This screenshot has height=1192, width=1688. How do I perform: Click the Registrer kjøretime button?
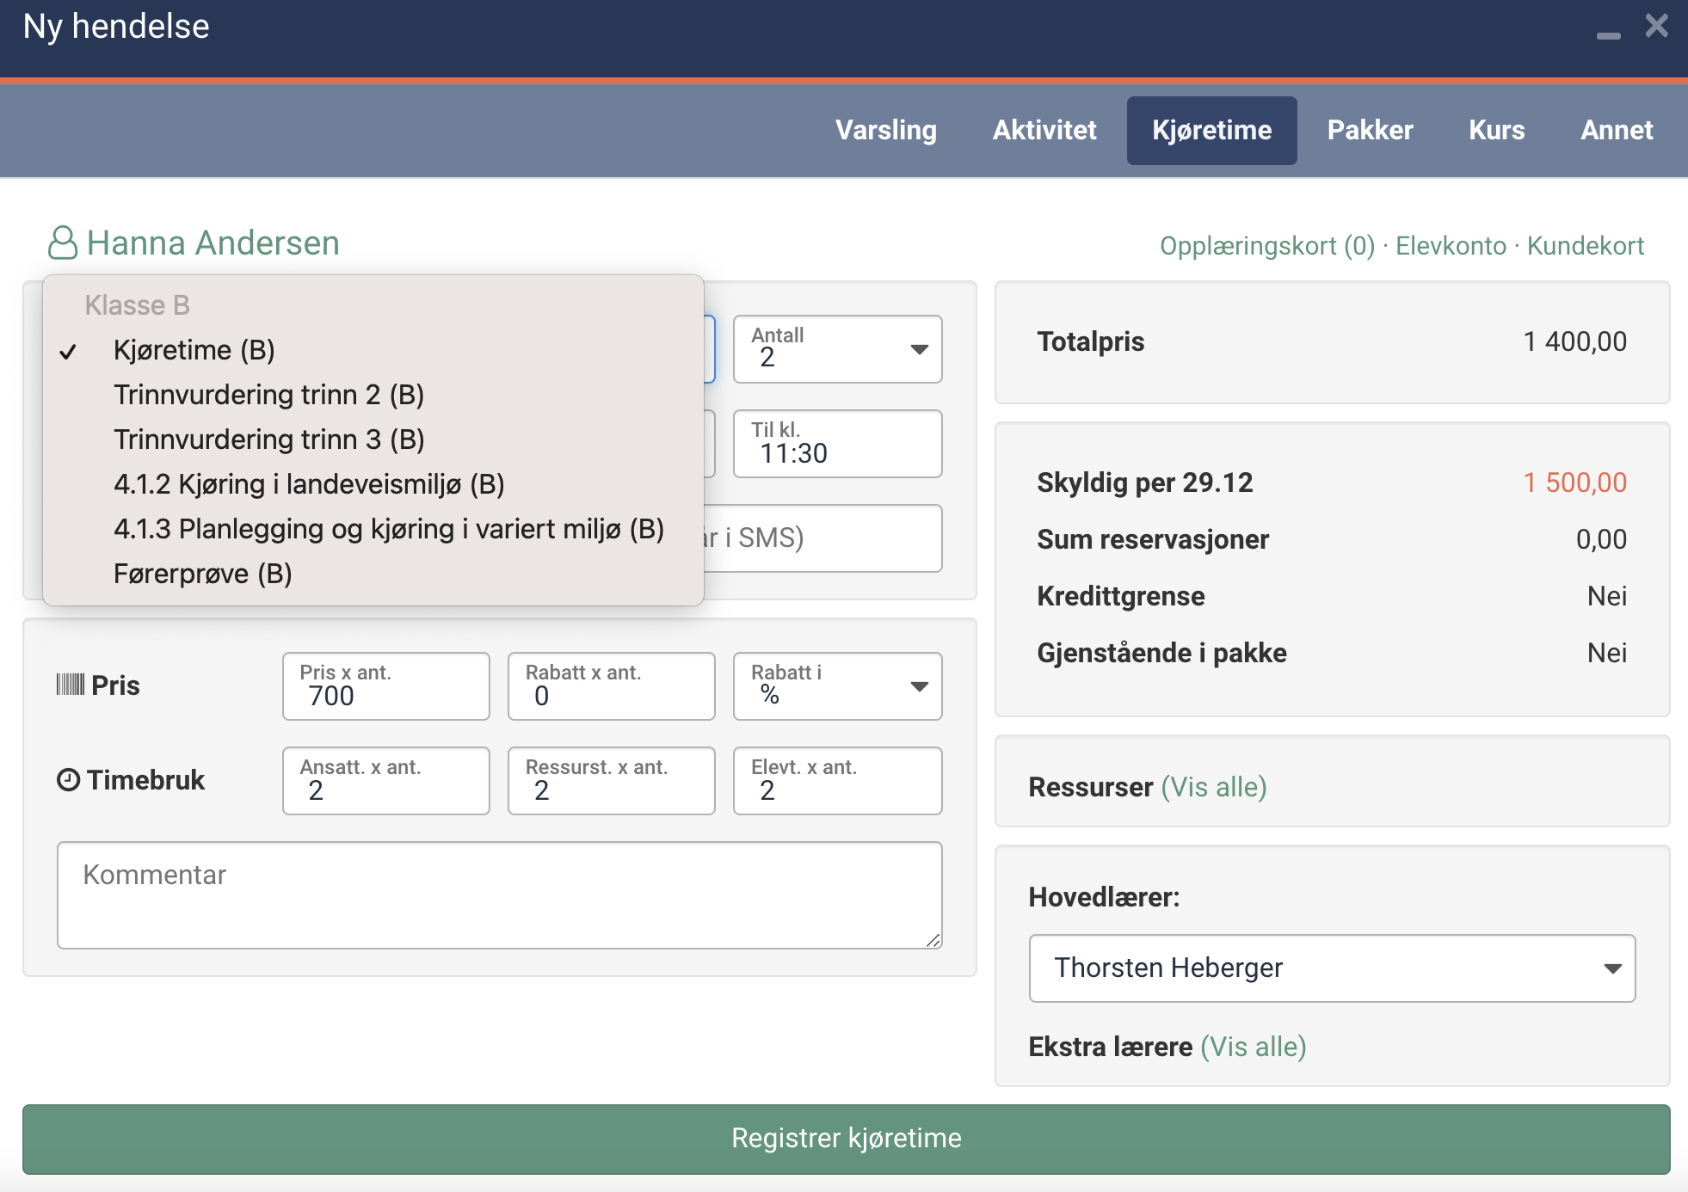(x=847, y=1139)
